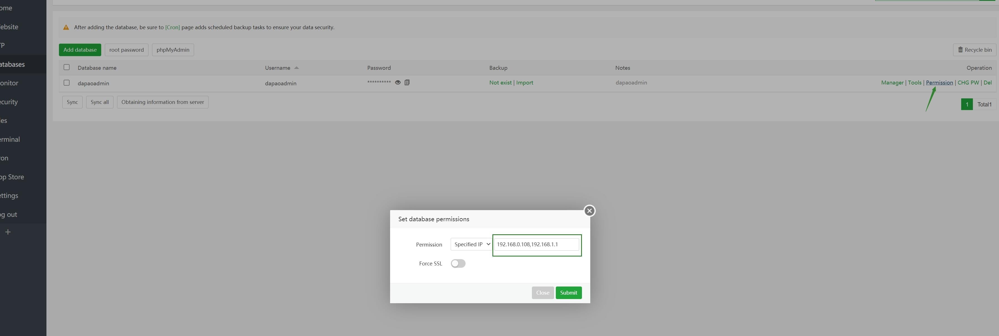
Task: Check the dapaoadmin row checkbox
Action: [67, 83]
